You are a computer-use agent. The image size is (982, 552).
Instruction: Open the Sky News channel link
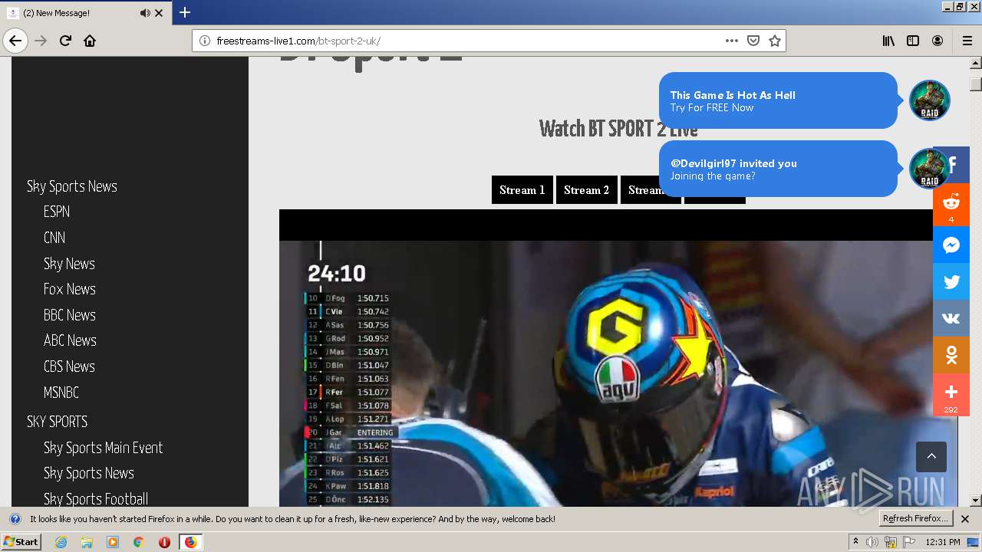coord(69,264)
